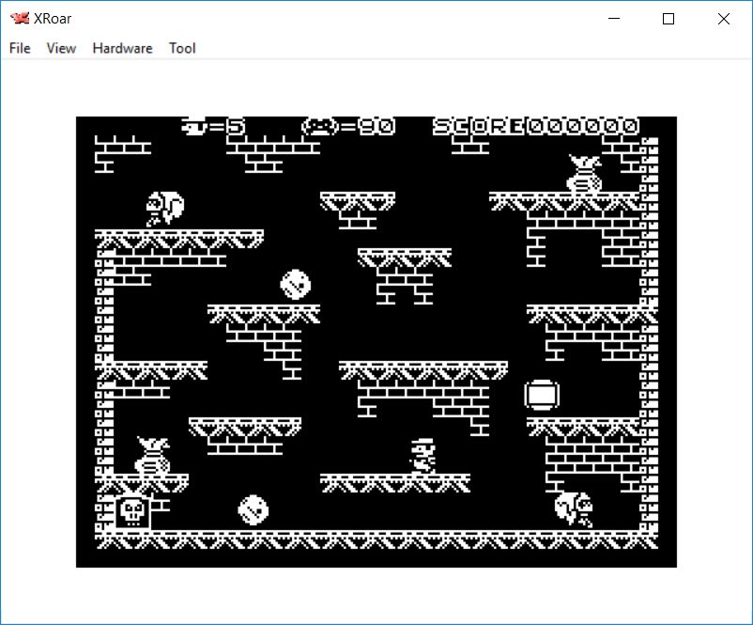The height and width of the screenshot is (625, 753).
Task: Click the creature on the floor at bottom right
Action: click(574, 508)
